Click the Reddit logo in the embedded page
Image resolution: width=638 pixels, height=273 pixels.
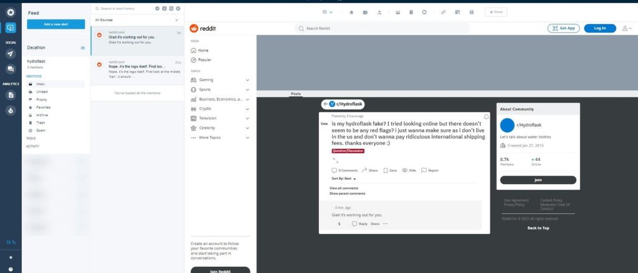(x=202, y=29)
